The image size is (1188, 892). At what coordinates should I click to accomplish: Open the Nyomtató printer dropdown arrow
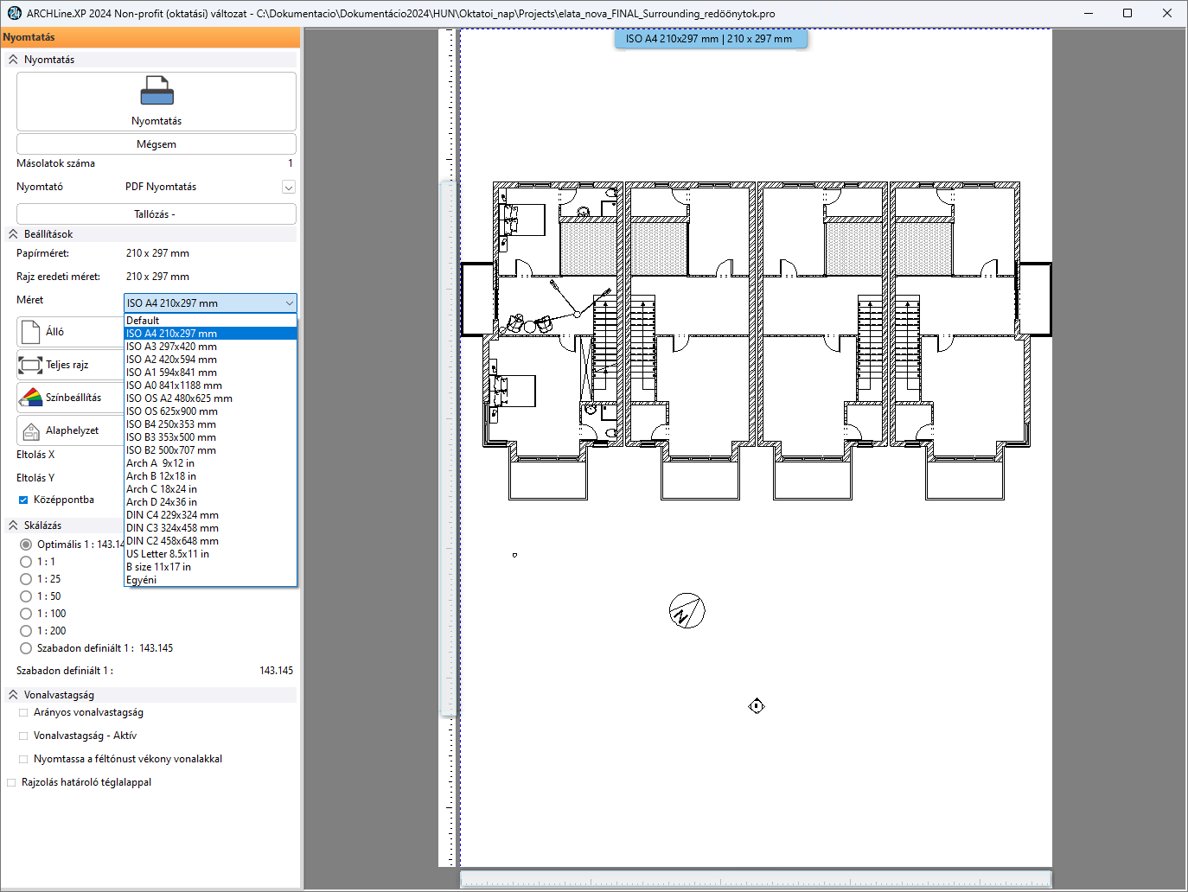click(289, 188)
